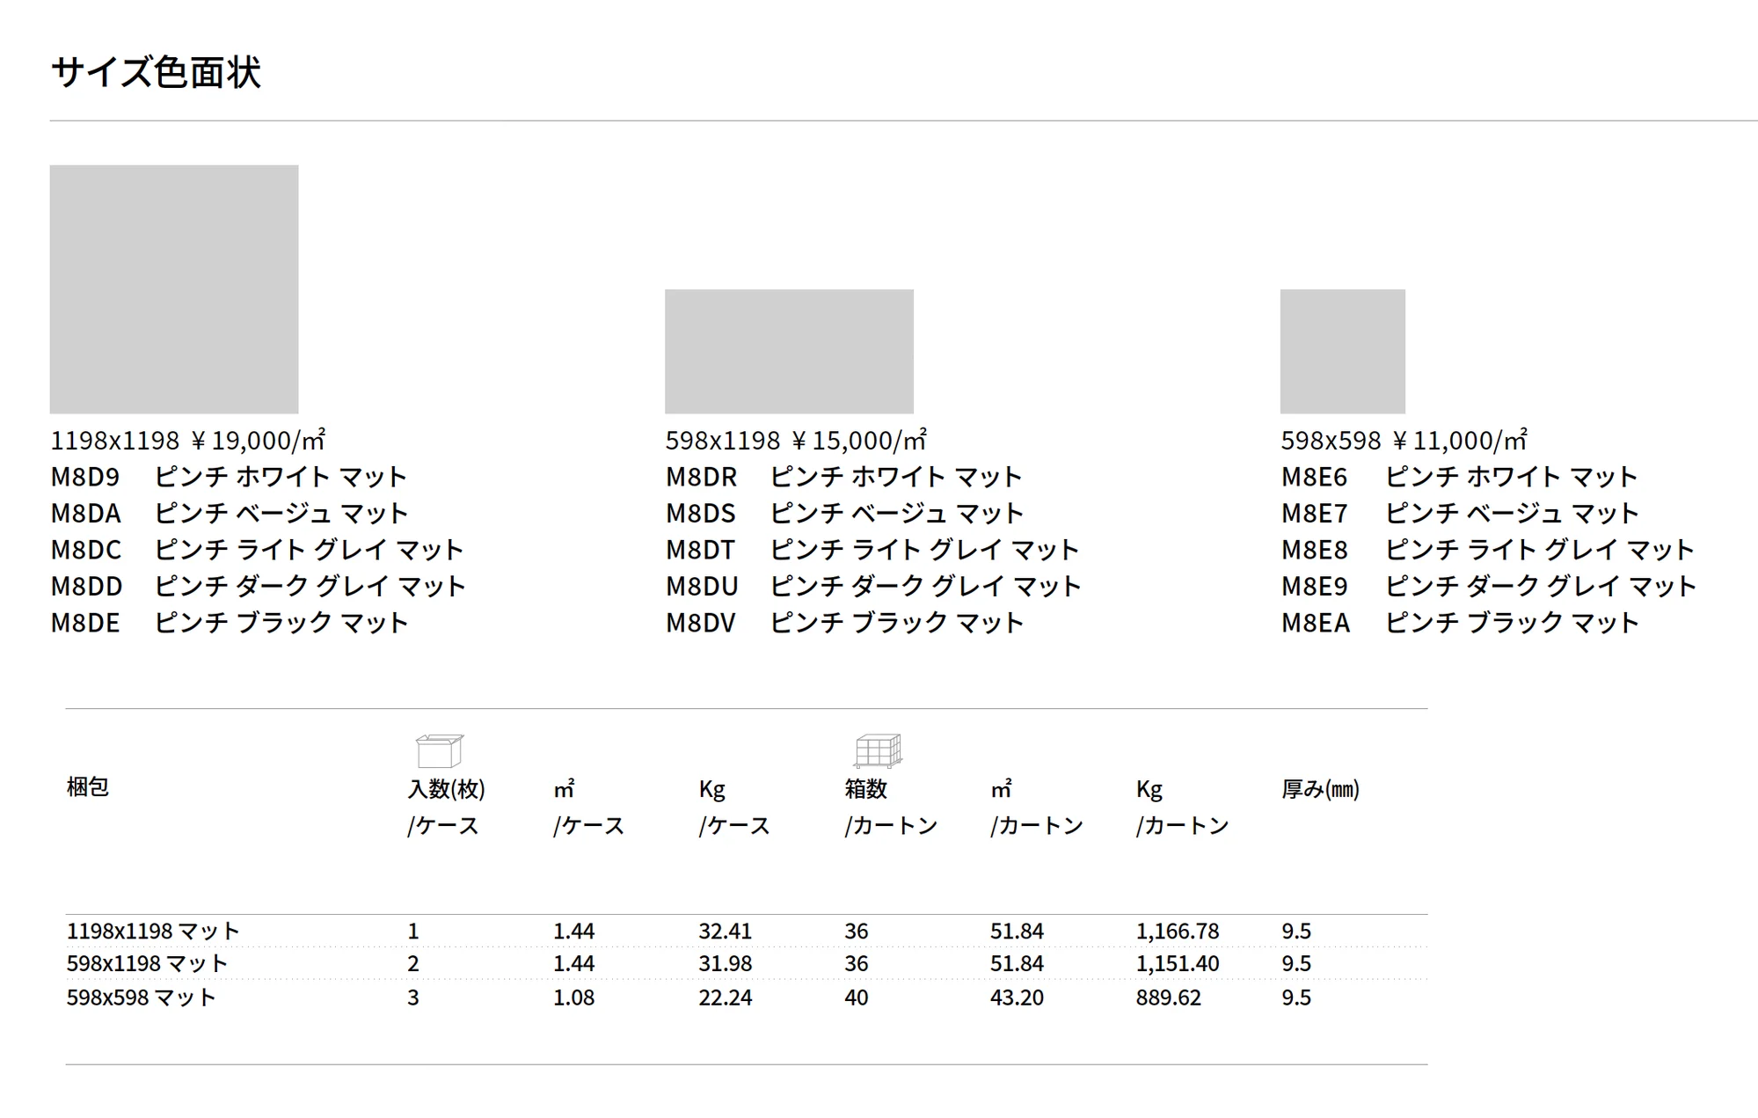Select product code M8D9 ピンチ ホワイト マット
The height and width of the screenshot is (1118, 1758).
[229, 477]
